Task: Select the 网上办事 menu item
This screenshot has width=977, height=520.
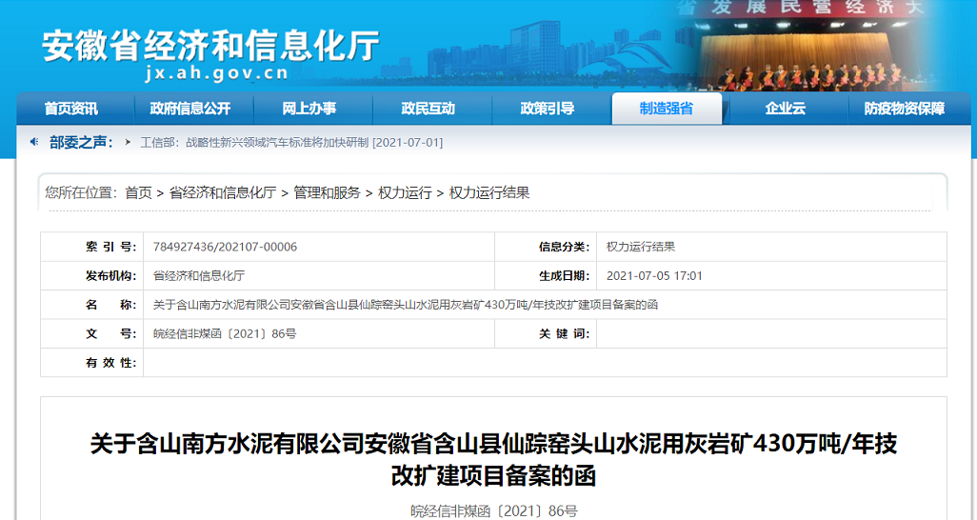Action: click(309, 109)
